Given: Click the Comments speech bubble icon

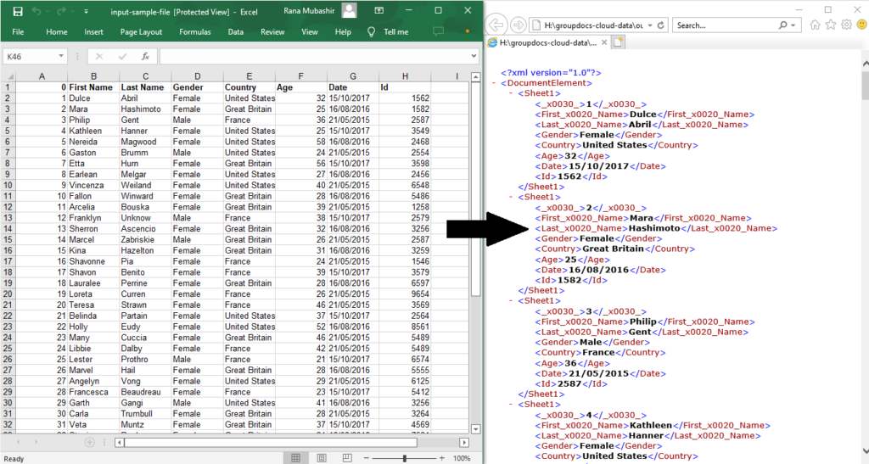Looking at the screenshot, I should pos(439,31).
